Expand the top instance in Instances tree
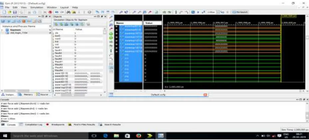The height and width of the screenshot is (140, 309). pyautogui.click(x=2, y=30)
